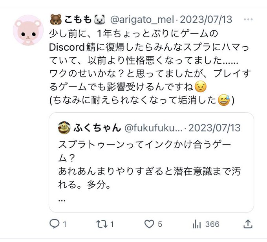Click the ふくちゃん display name in quote

pyautogui.click(x=97, y=128)
